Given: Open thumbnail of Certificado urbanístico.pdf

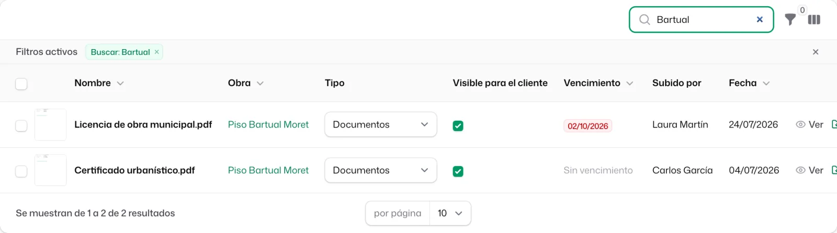Looking at the screenshot, I should coord(50,170).
